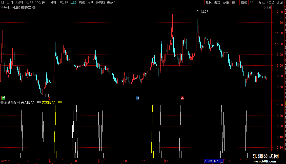Viewport: 286px width, 164px height.
Task: Click month 6 on the time axis
Action: 28,161
